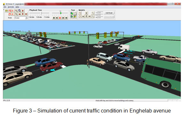This screenshot has height=116, width=183.
Task: Open the File menu
Action: (5, 7)
